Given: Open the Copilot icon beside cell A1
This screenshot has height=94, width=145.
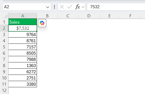Looking at the screenshot, I should [x=42, y=23].
